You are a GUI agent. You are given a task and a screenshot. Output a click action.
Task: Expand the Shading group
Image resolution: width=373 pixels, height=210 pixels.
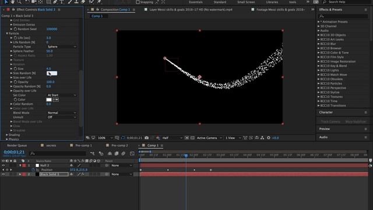7,135
